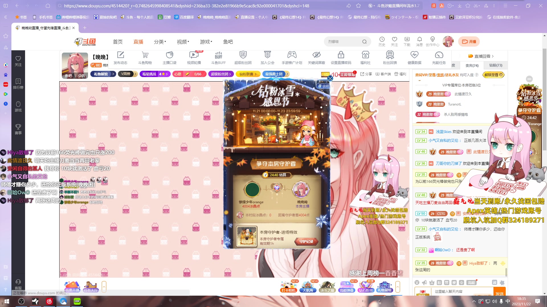Go to 首页 home in navigation
This screenshot has width=547, height=307.
[118, 42]
